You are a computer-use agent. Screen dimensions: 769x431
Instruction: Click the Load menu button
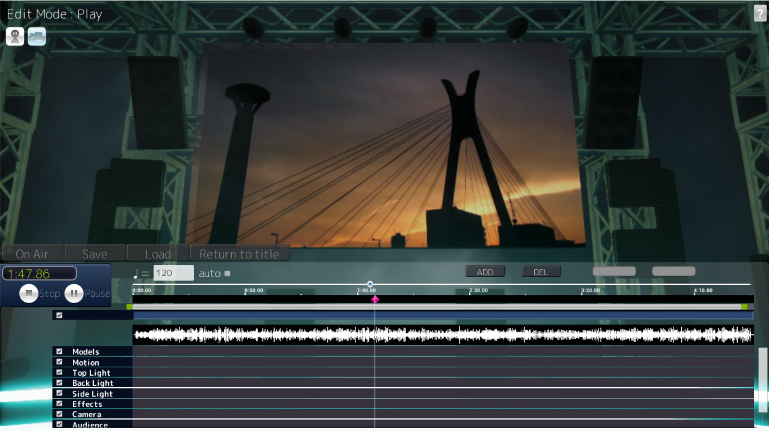point(158,254)
